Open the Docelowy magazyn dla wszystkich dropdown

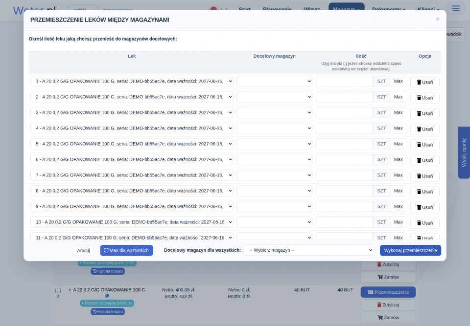[x=309, y=250]
